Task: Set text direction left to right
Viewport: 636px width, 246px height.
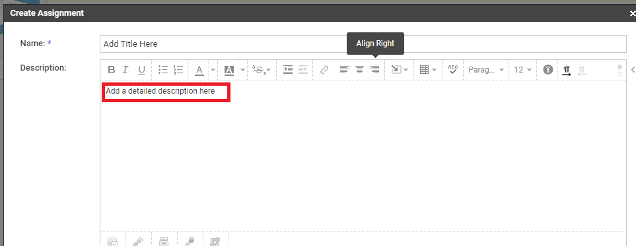Action: click(567, 71)
